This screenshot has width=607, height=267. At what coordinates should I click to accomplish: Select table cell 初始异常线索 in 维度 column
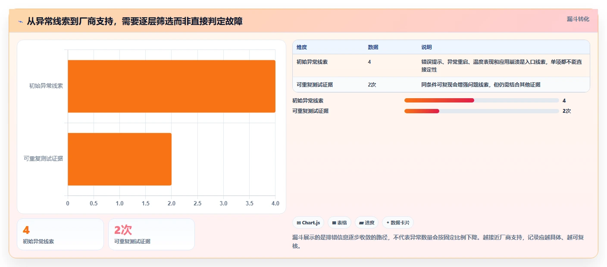312,62
